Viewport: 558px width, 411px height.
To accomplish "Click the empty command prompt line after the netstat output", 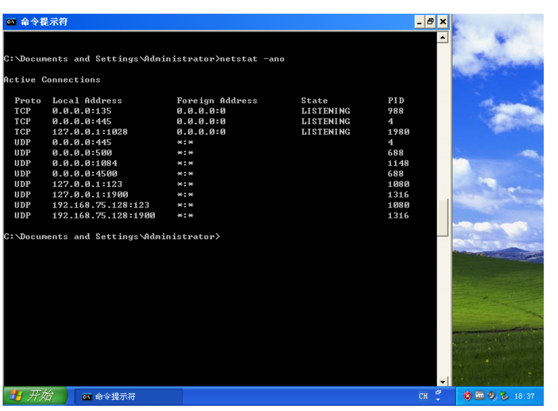I will pos(112,237).
